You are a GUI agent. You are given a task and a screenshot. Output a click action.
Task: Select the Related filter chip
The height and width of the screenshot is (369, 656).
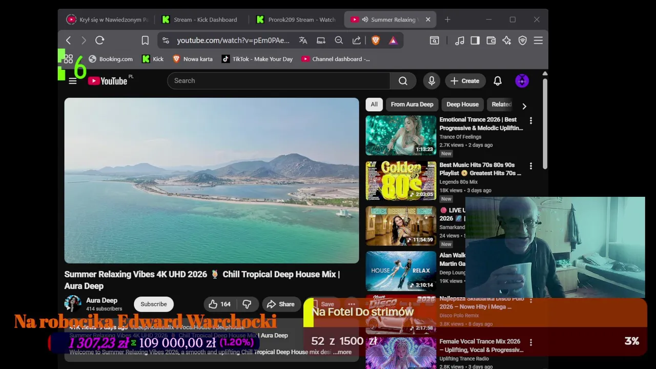[501, 105]
